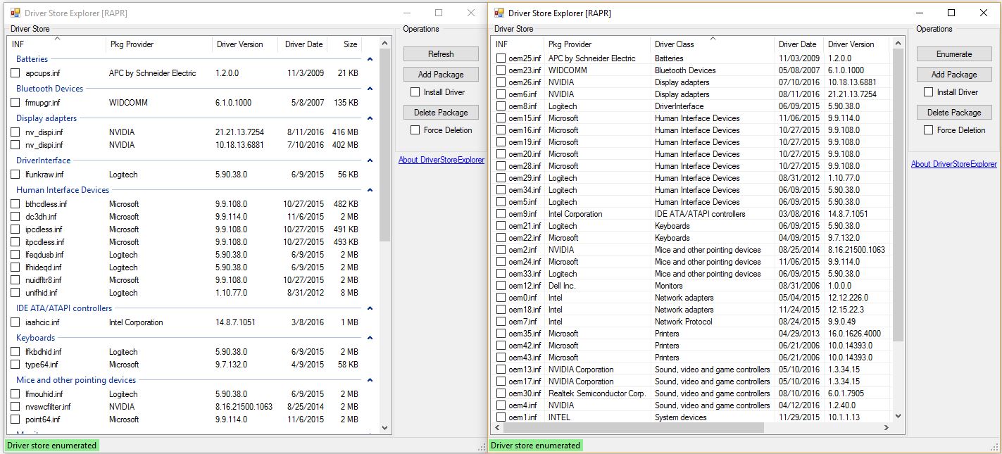Click Delete Package in the left window
Screen dimensions: 1002x454
tap(441, 113)
